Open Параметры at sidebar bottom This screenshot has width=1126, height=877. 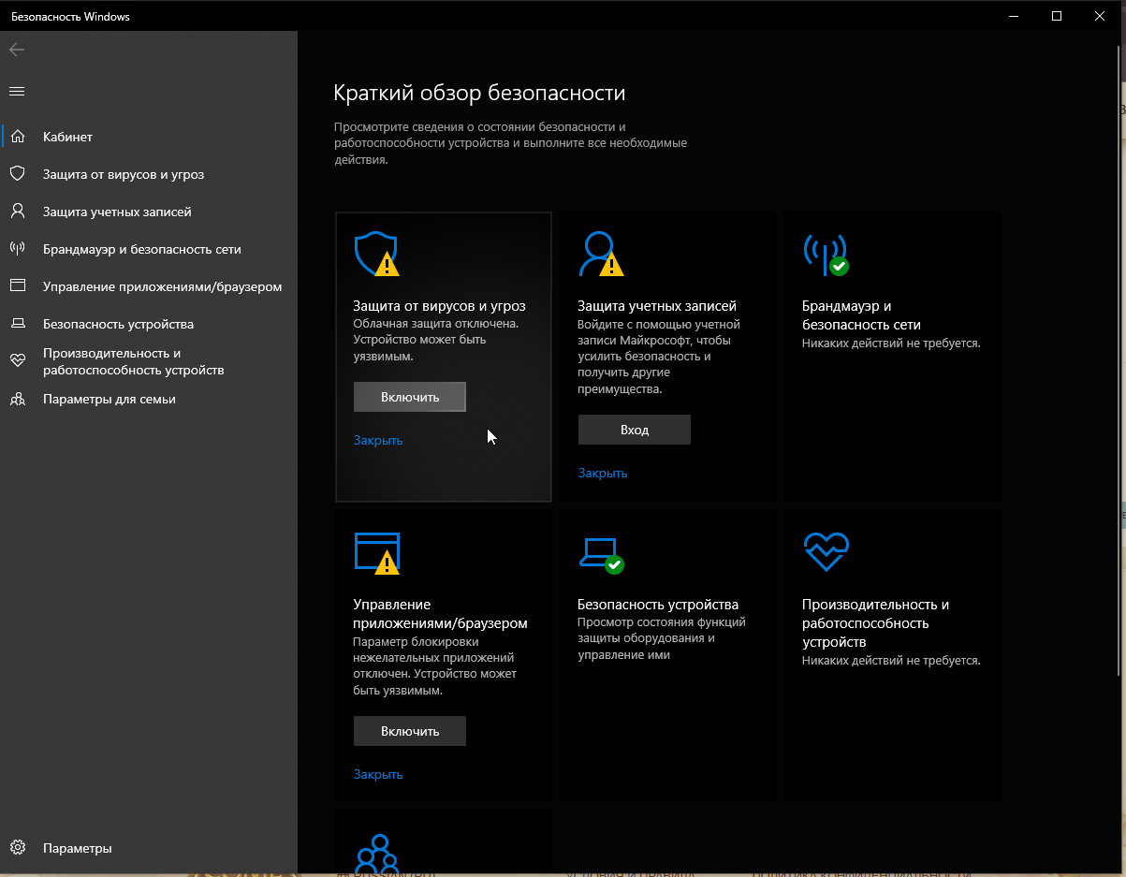pyautogui.click(x=149, y=848)
